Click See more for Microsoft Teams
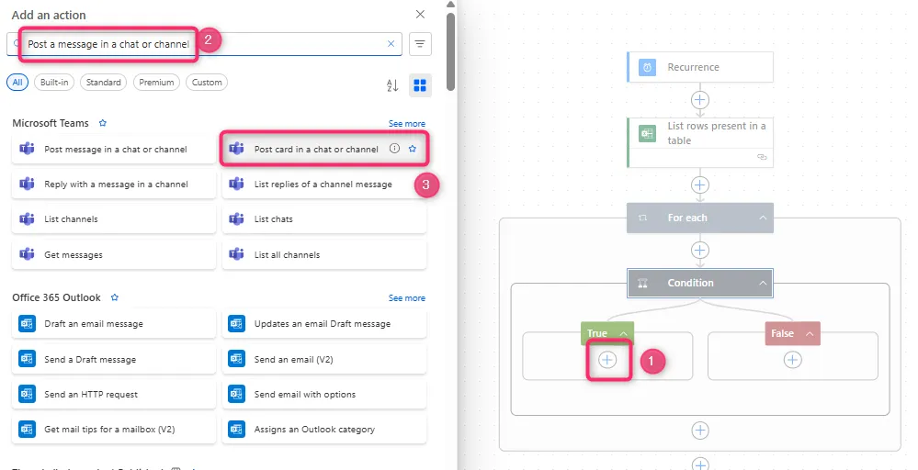Viewport: 918px width, 470px height. [406, 124]
